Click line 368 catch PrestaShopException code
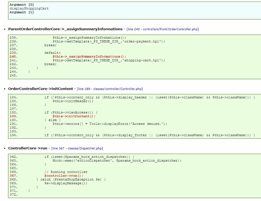Viewport: 261px width, 201px height. click(x=71, y=180)
